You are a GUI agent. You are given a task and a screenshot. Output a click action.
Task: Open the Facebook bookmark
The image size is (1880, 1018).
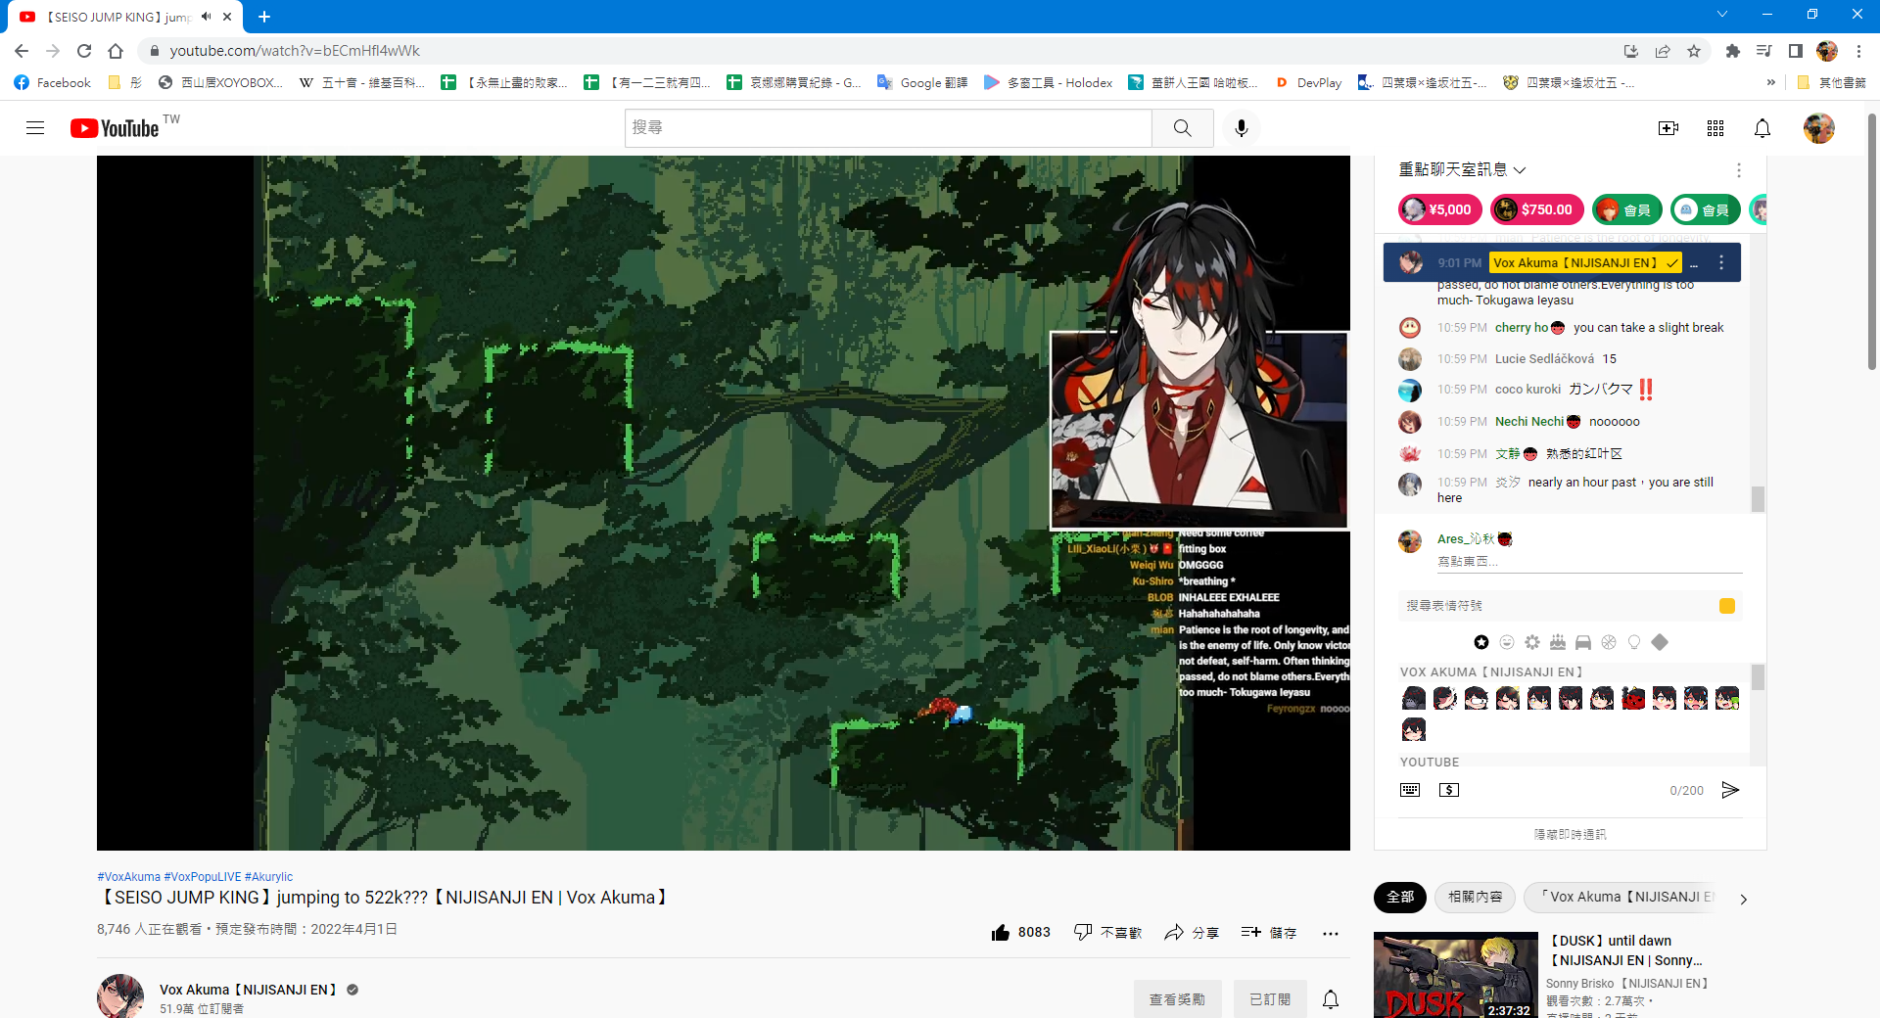tap(53, 83)
